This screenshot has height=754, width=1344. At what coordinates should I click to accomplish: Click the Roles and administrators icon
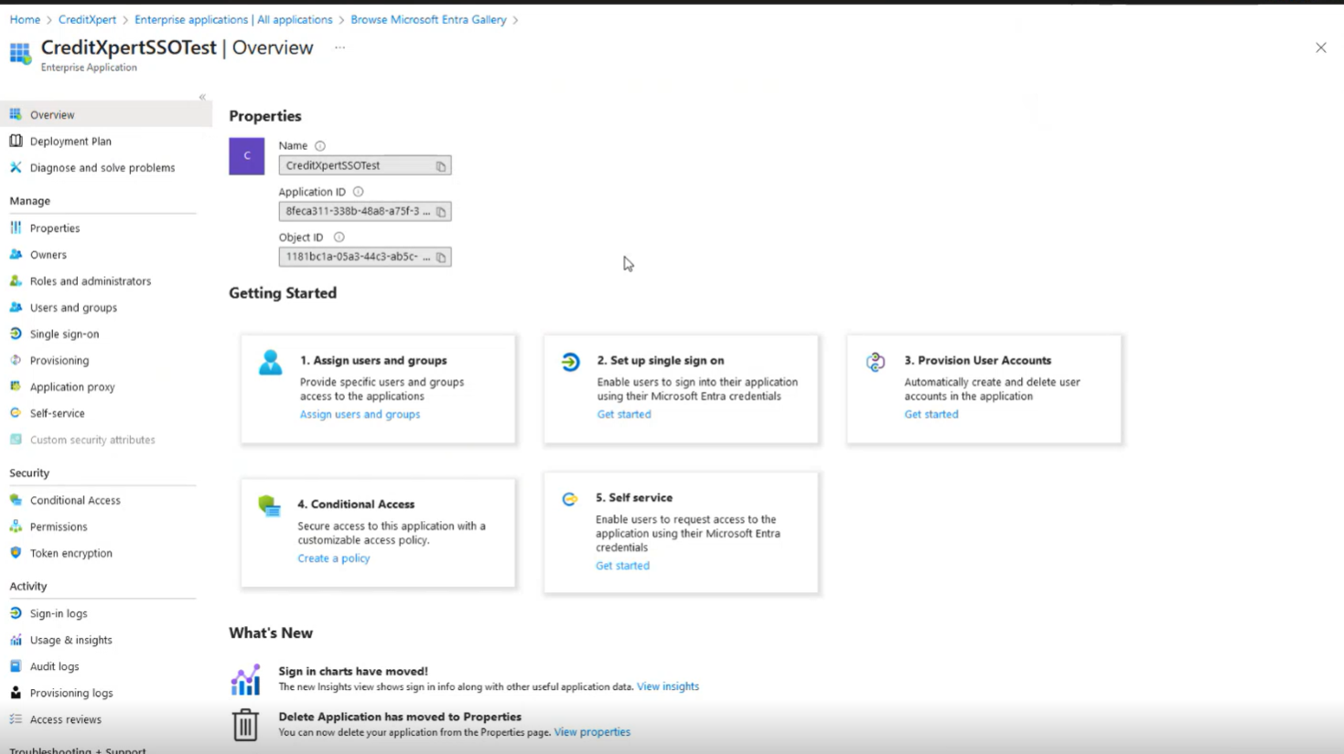pos(16,281)
